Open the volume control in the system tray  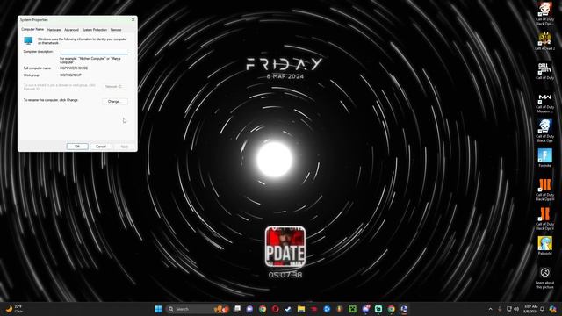516,309
